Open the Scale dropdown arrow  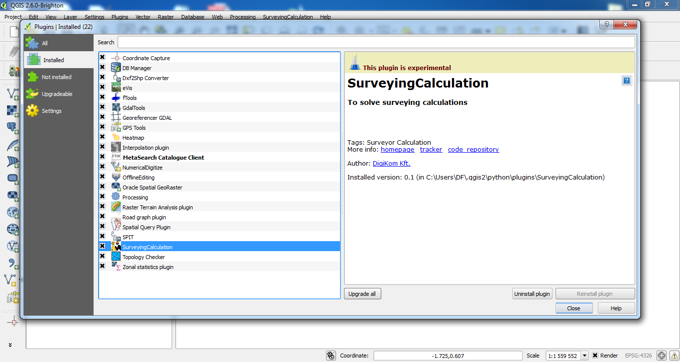pyautogui.click(x=584, y=356)
